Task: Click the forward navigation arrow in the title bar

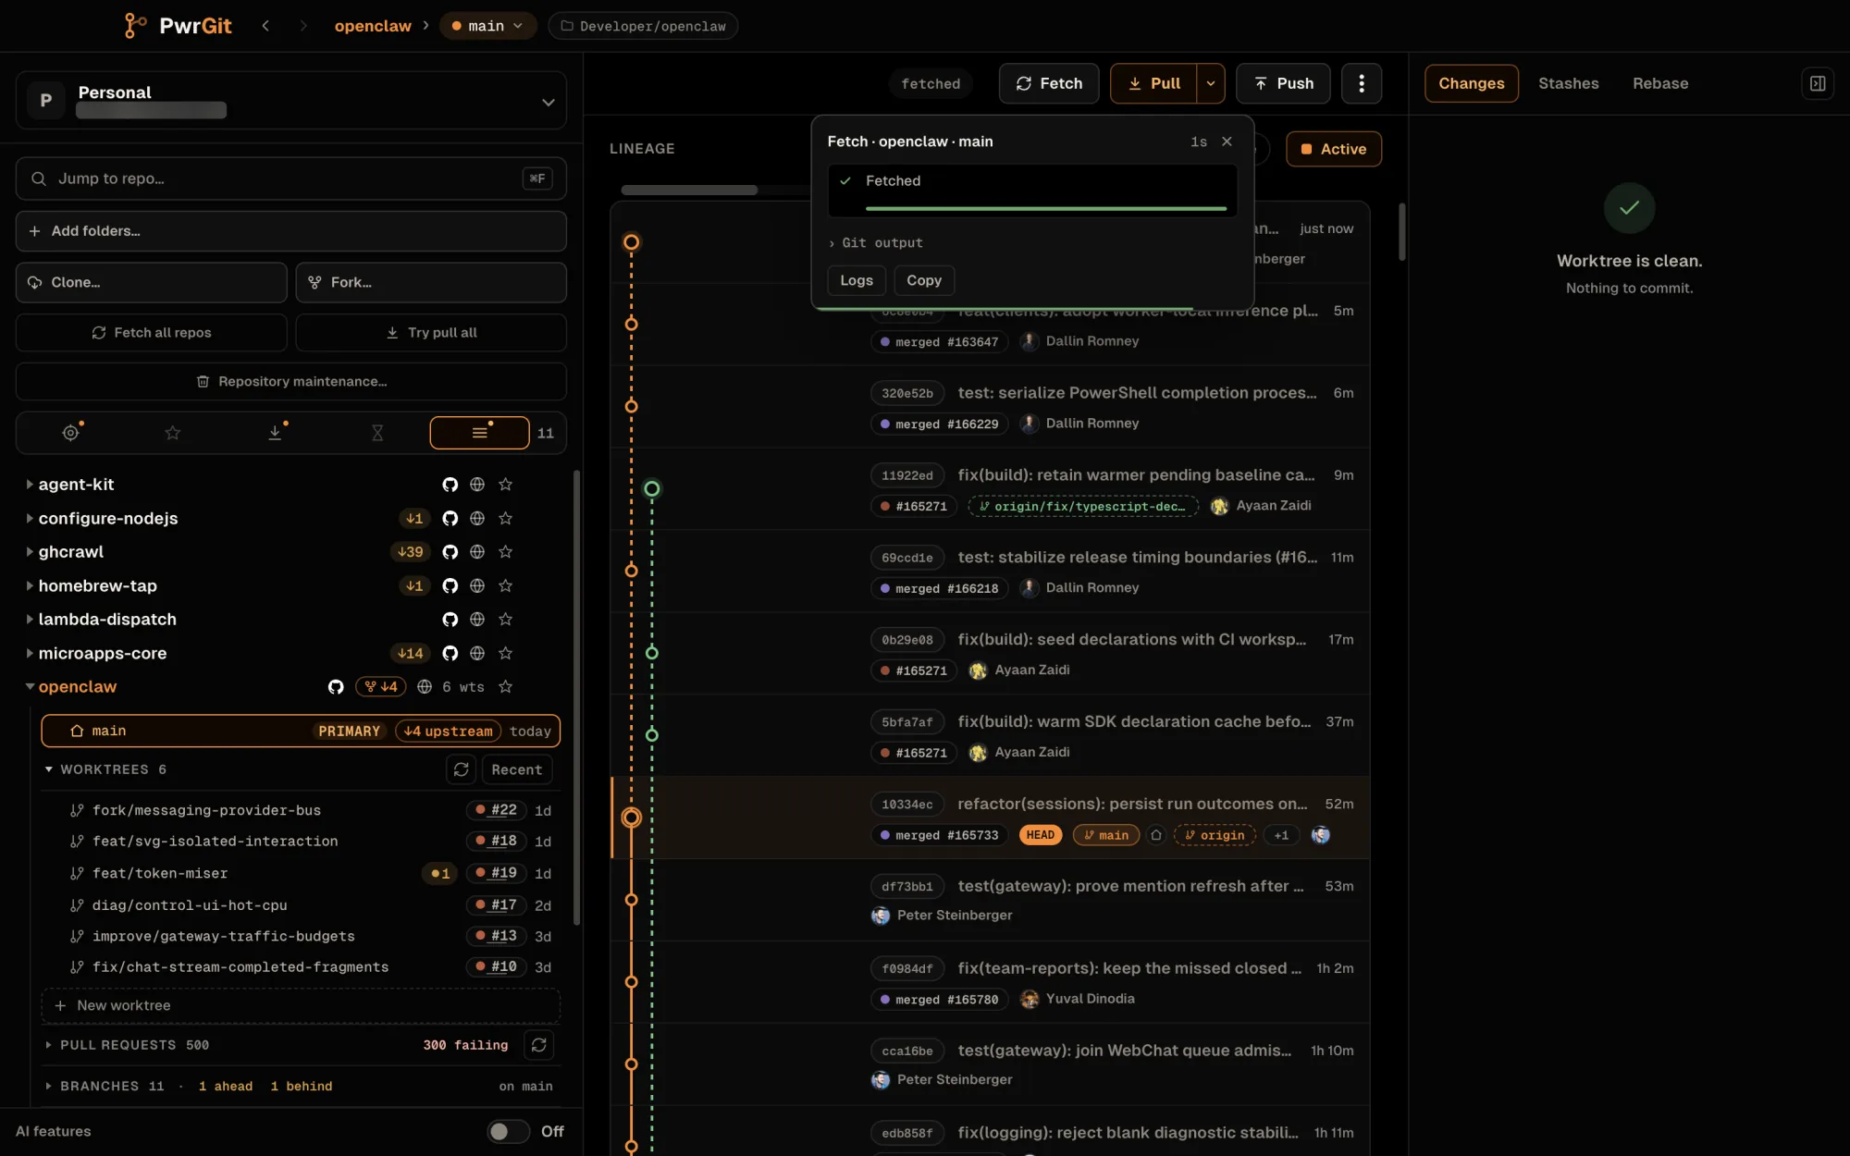Action: [x=303, y=26]
